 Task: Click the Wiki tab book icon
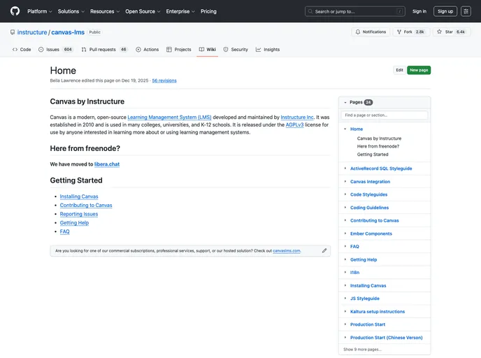(x=201, y=50)
